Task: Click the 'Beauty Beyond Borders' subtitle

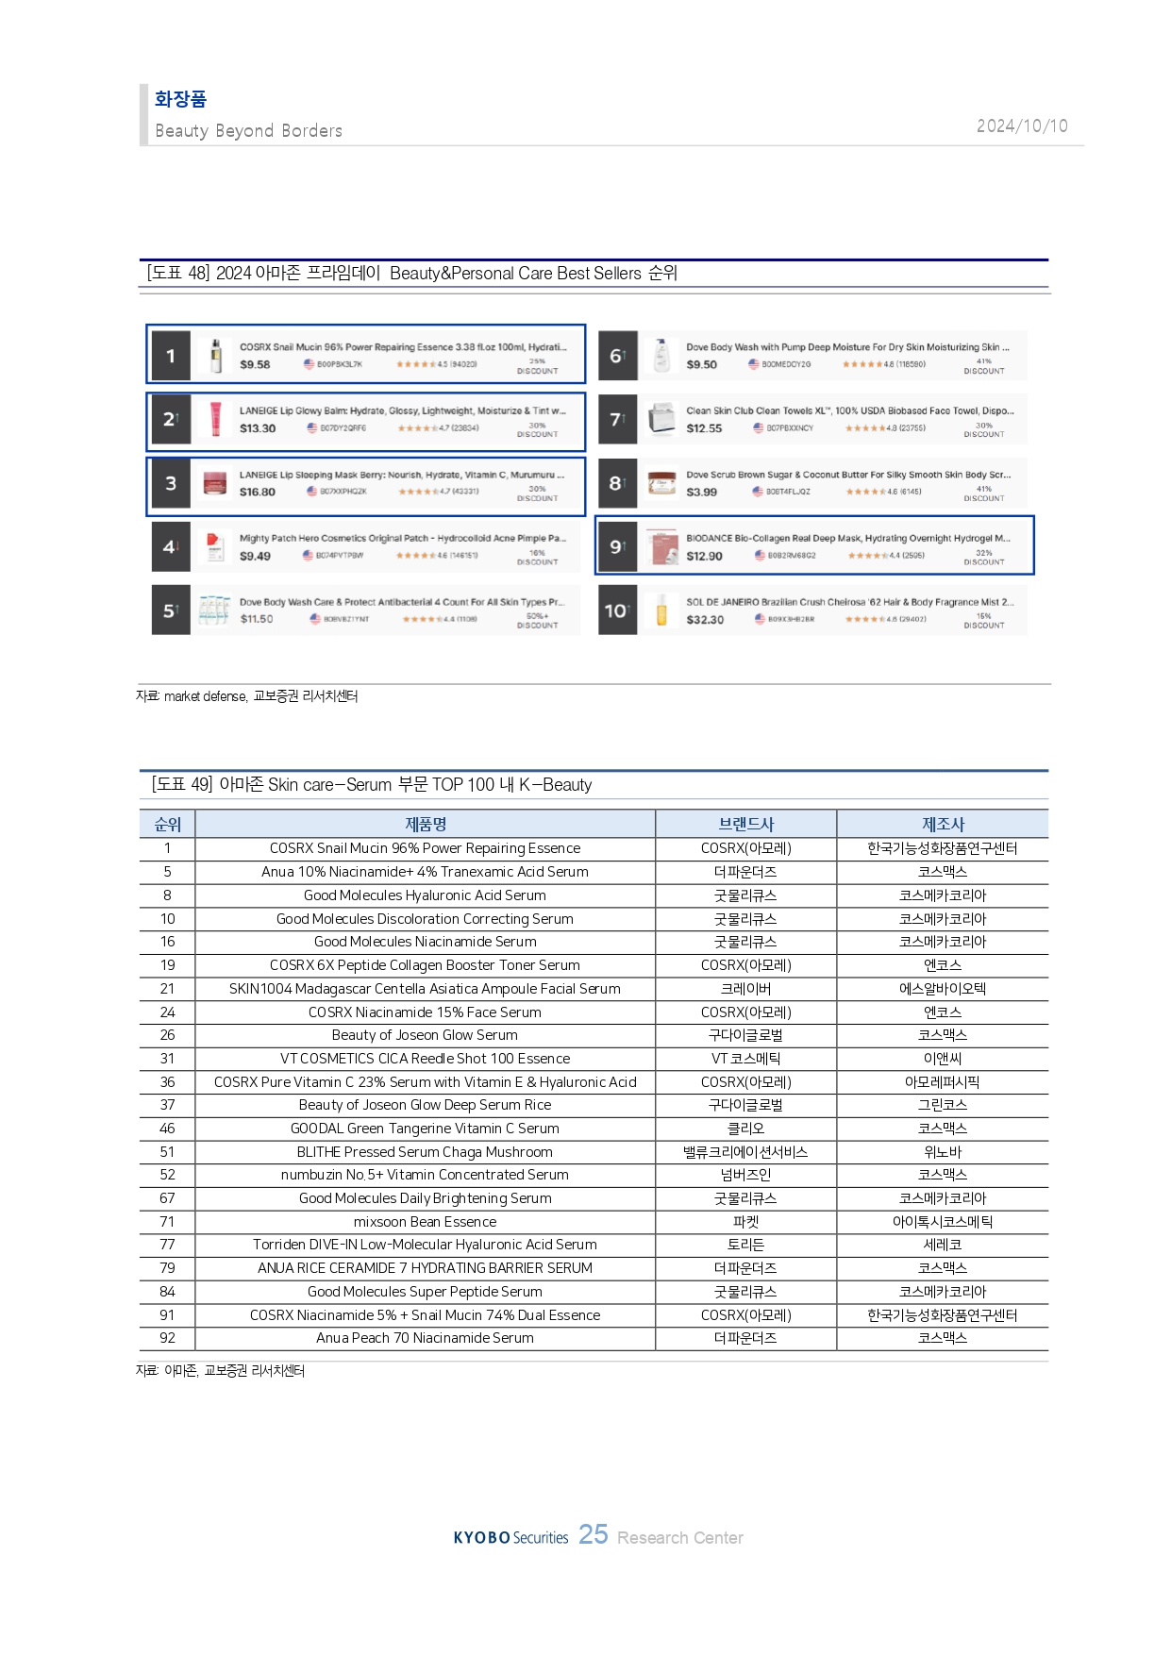Action: 248,131
